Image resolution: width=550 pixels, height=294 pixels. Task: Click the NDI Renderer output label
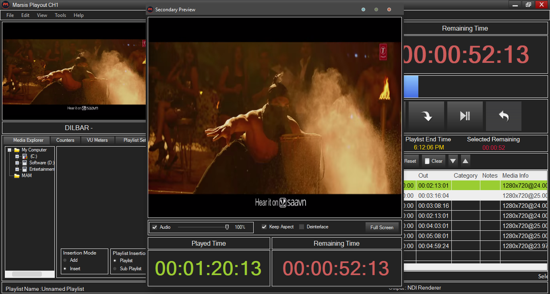(x=424, y=288)
